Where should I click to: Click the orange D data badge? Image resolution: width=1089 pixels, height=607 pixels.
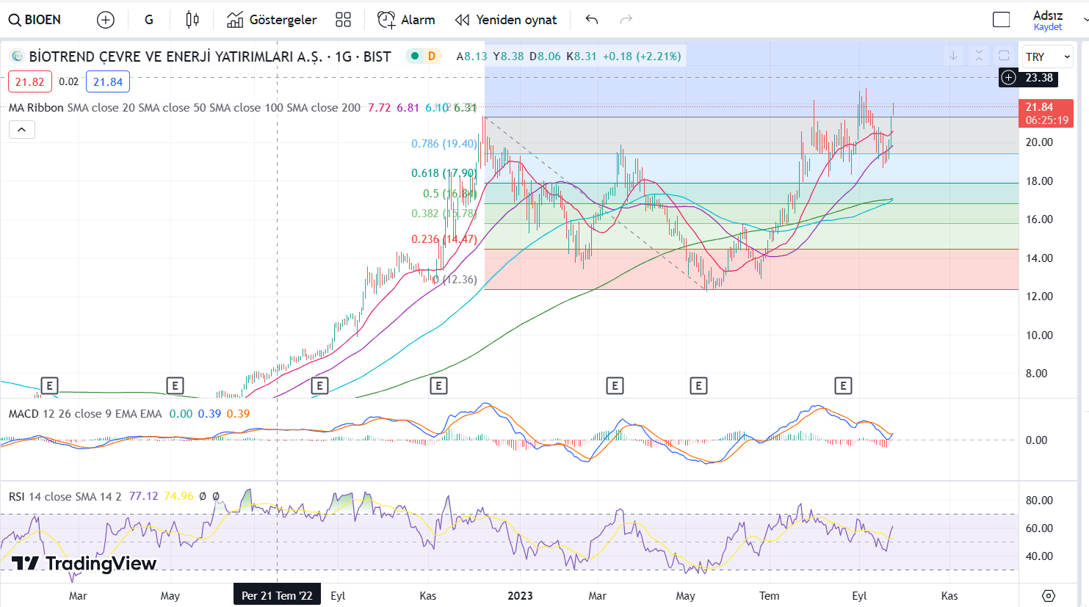tap(432, 56)
